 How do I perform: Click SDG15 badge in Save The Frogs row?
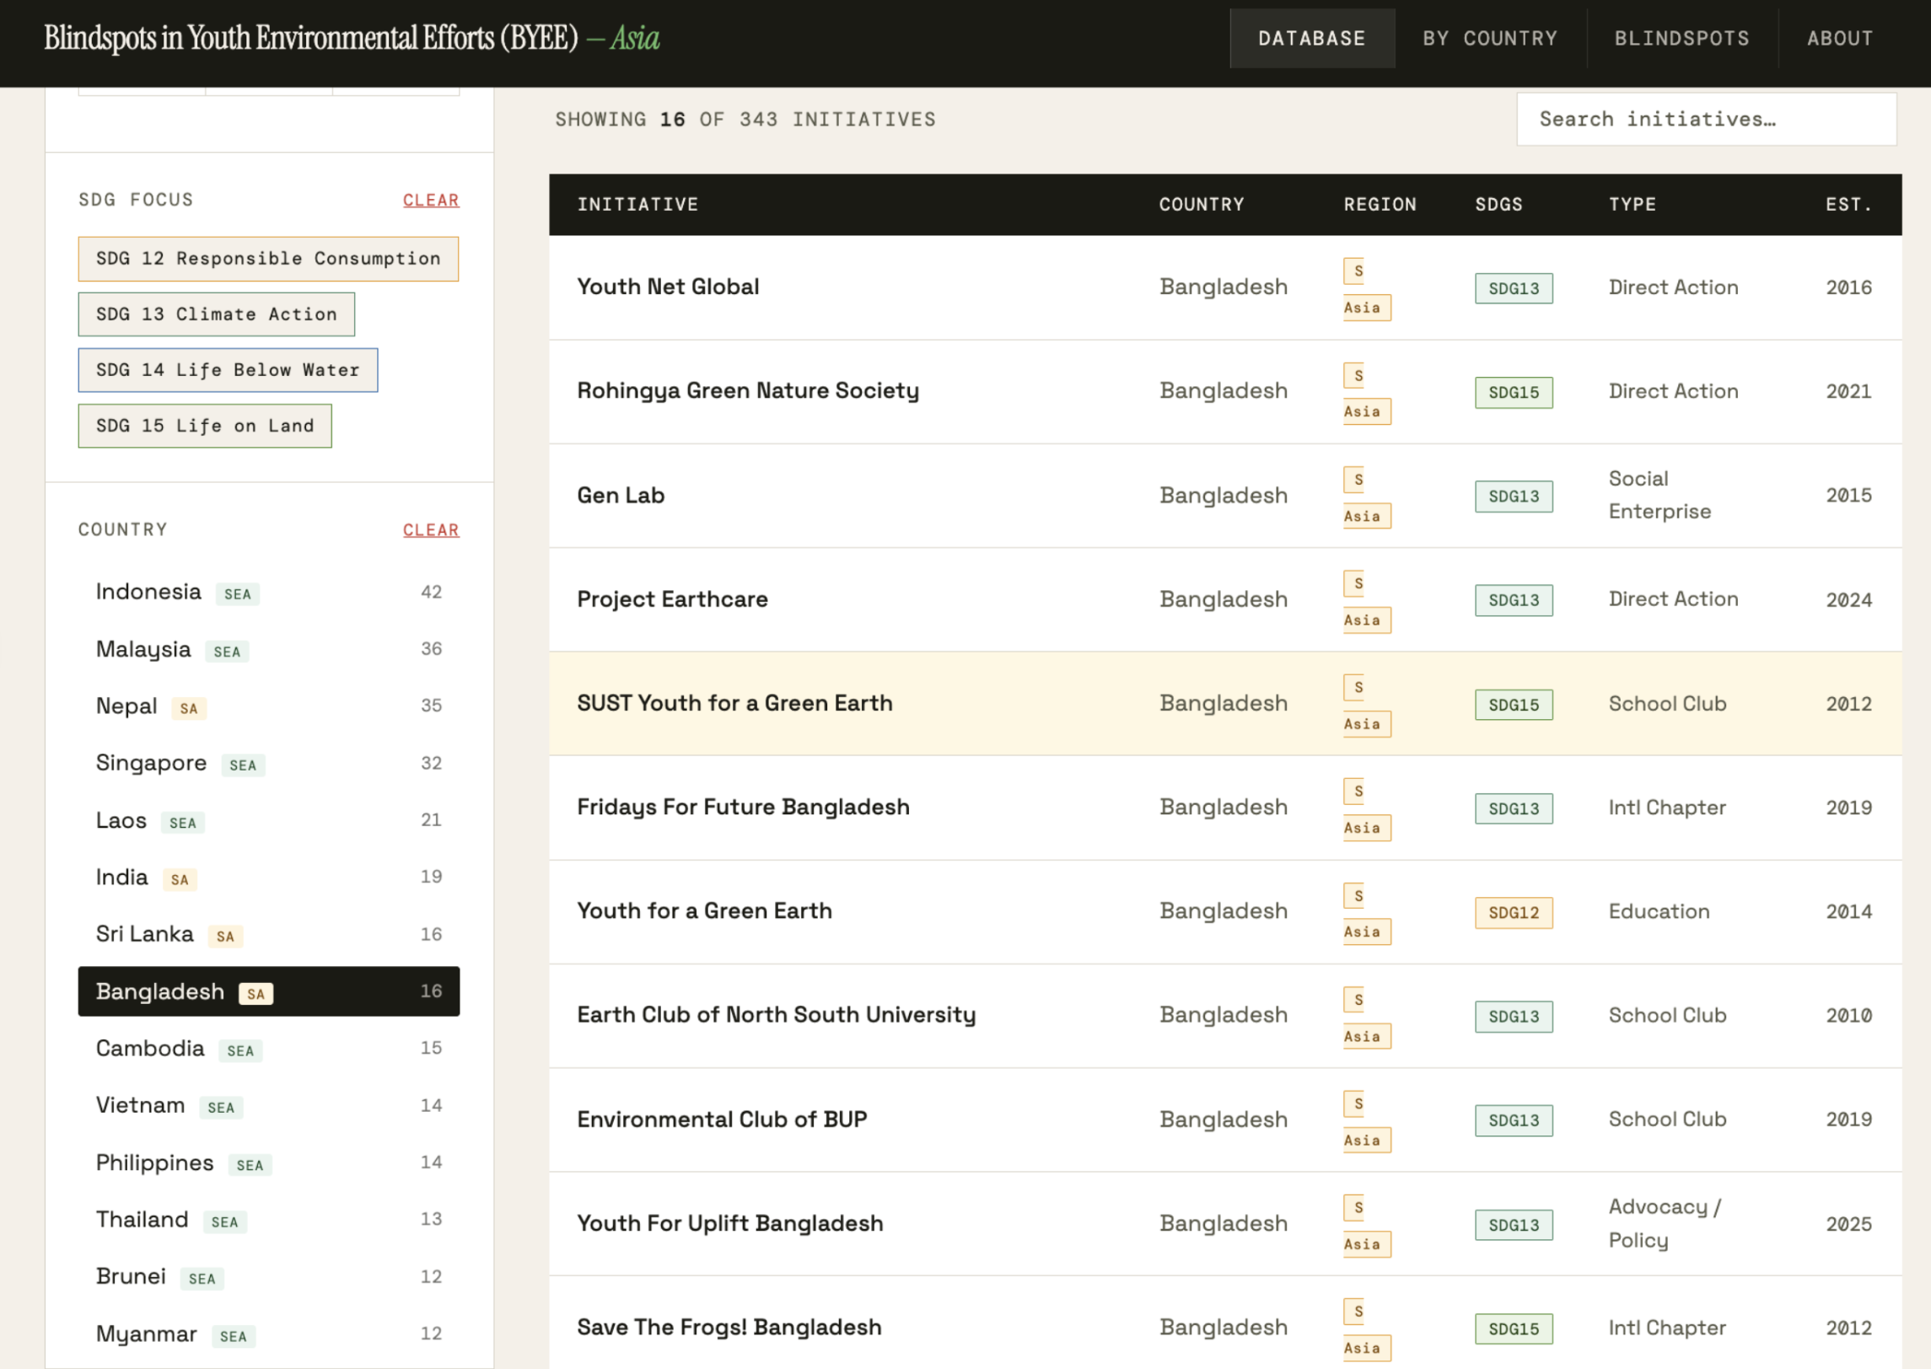click(x=1514, y=1329)
